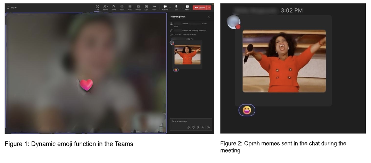Change the meeting View layout
This screenshot has width=371, height=163.
(130, 7)
